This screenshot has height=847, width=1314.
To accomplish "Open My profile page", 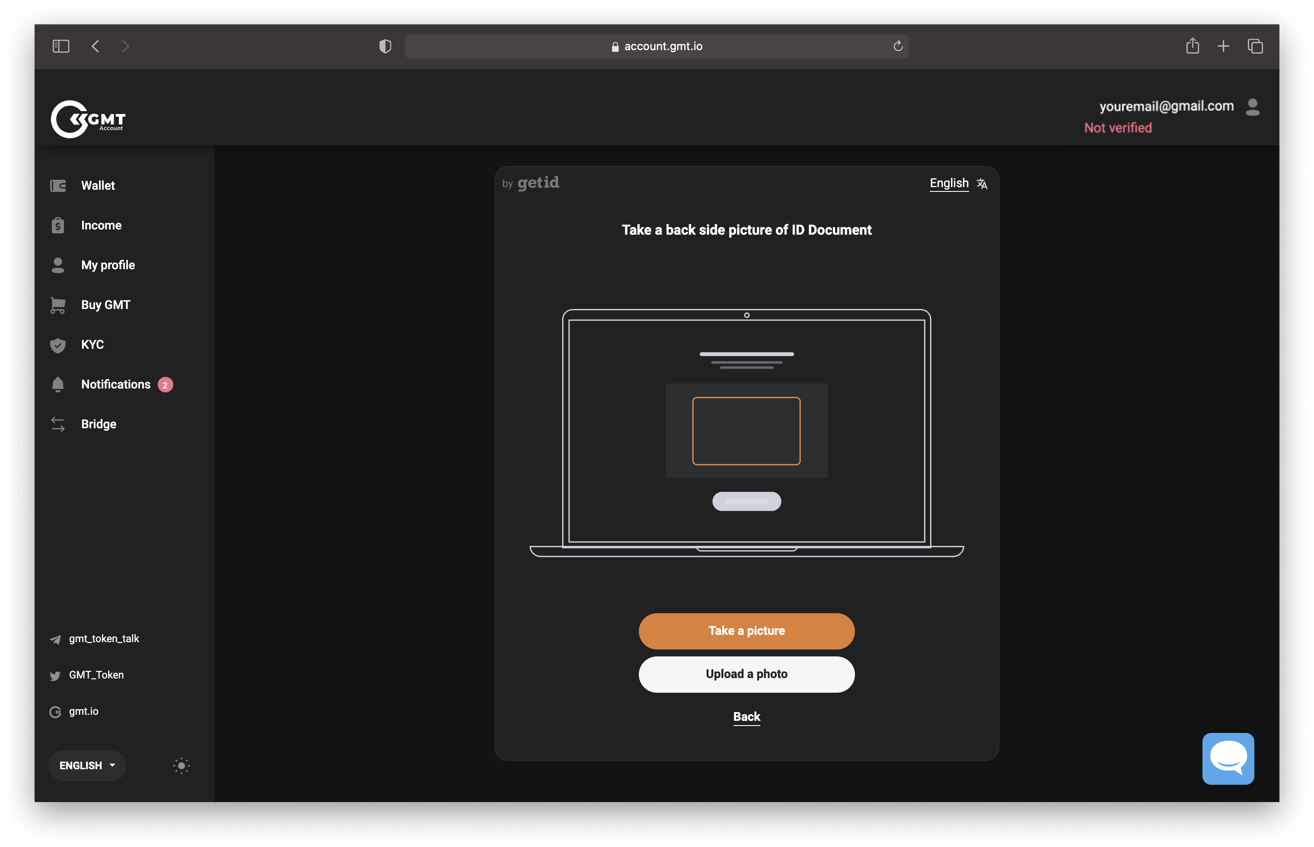I will pos(108,265).
